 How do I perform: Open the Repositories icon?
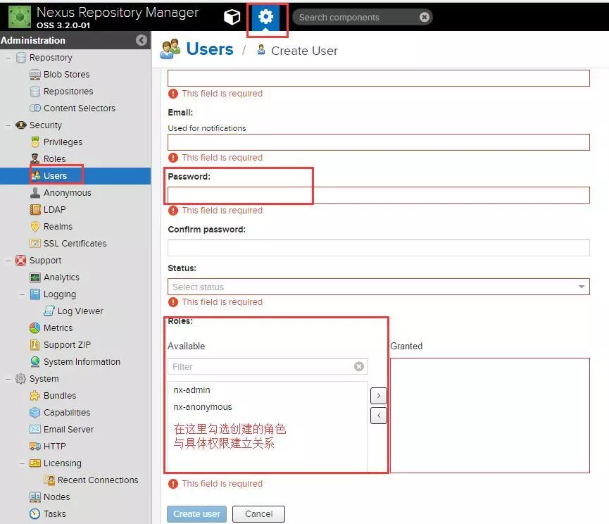coord(35,92)
